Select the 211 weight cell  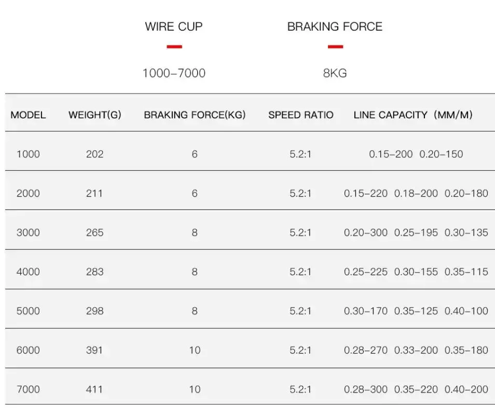(94, 194)
